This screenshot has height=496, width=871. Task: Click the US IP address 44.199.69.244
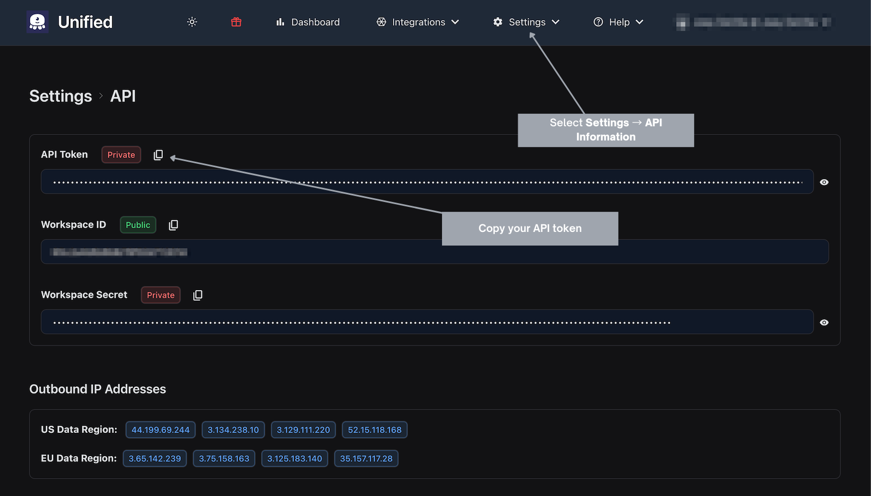(161, 430)
